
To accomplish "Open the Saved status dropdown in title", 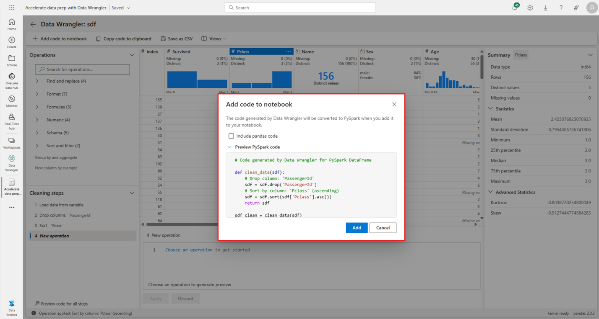I will pos(121,8).
